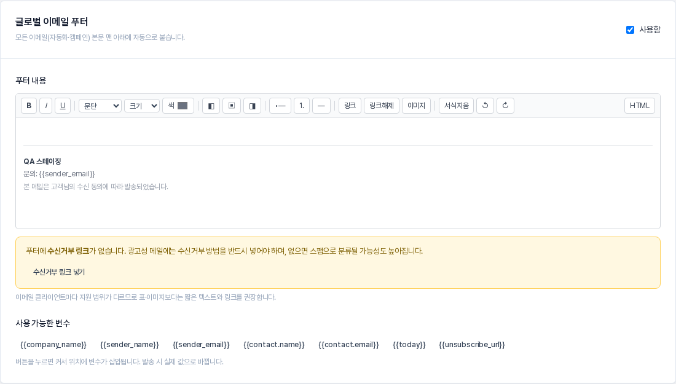Insert the {{today}} variable
The height and width of the screenshot is (384, 676).
[409, 344]
